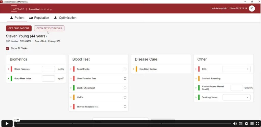Expand the Body Mass Index row arrow
The width and height of the screenshot is (261, 127).
(x=8, y=78)
